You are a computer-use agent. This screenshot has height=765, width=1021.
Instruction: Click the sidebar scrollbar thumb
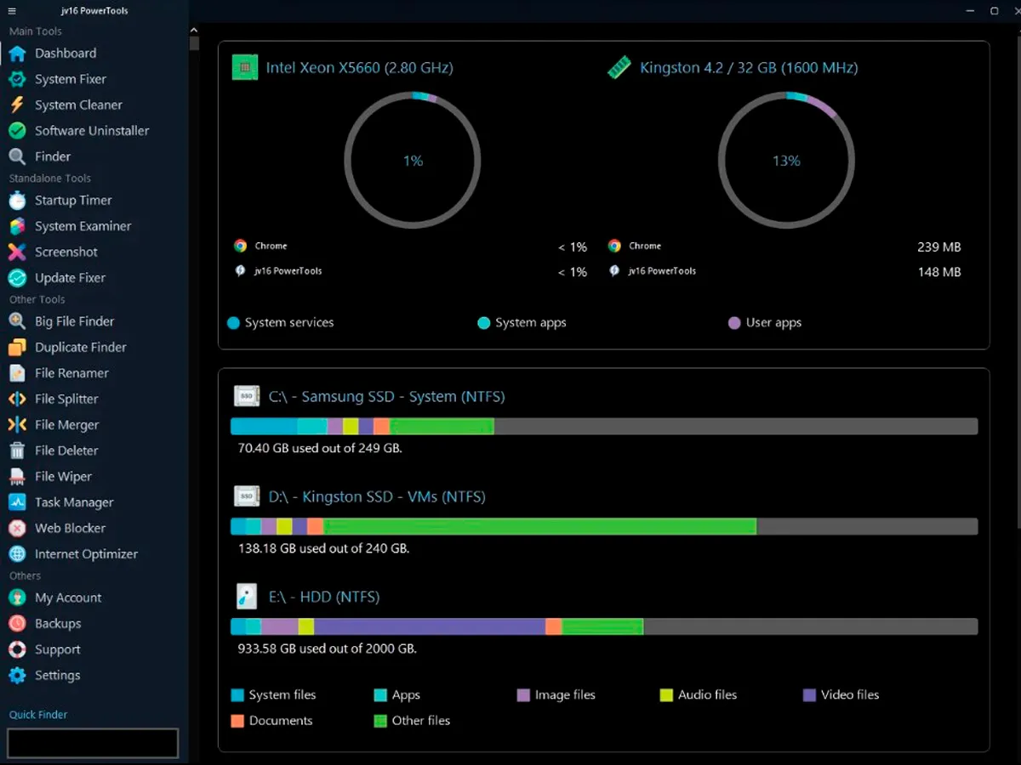195,42
